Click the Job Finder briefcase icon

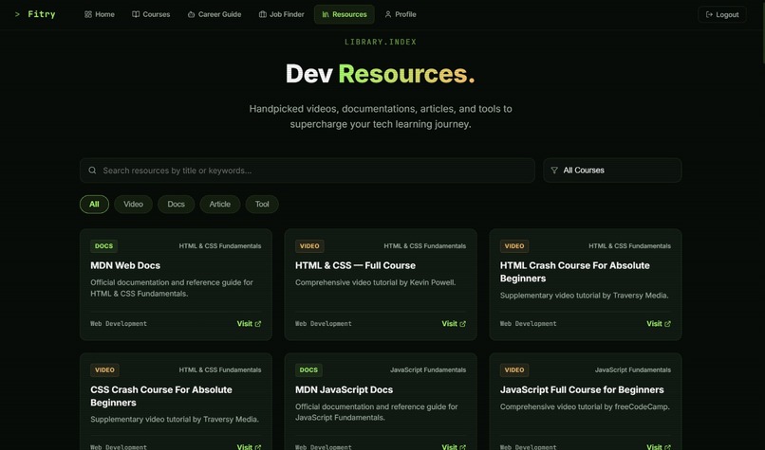click(263, 14)
